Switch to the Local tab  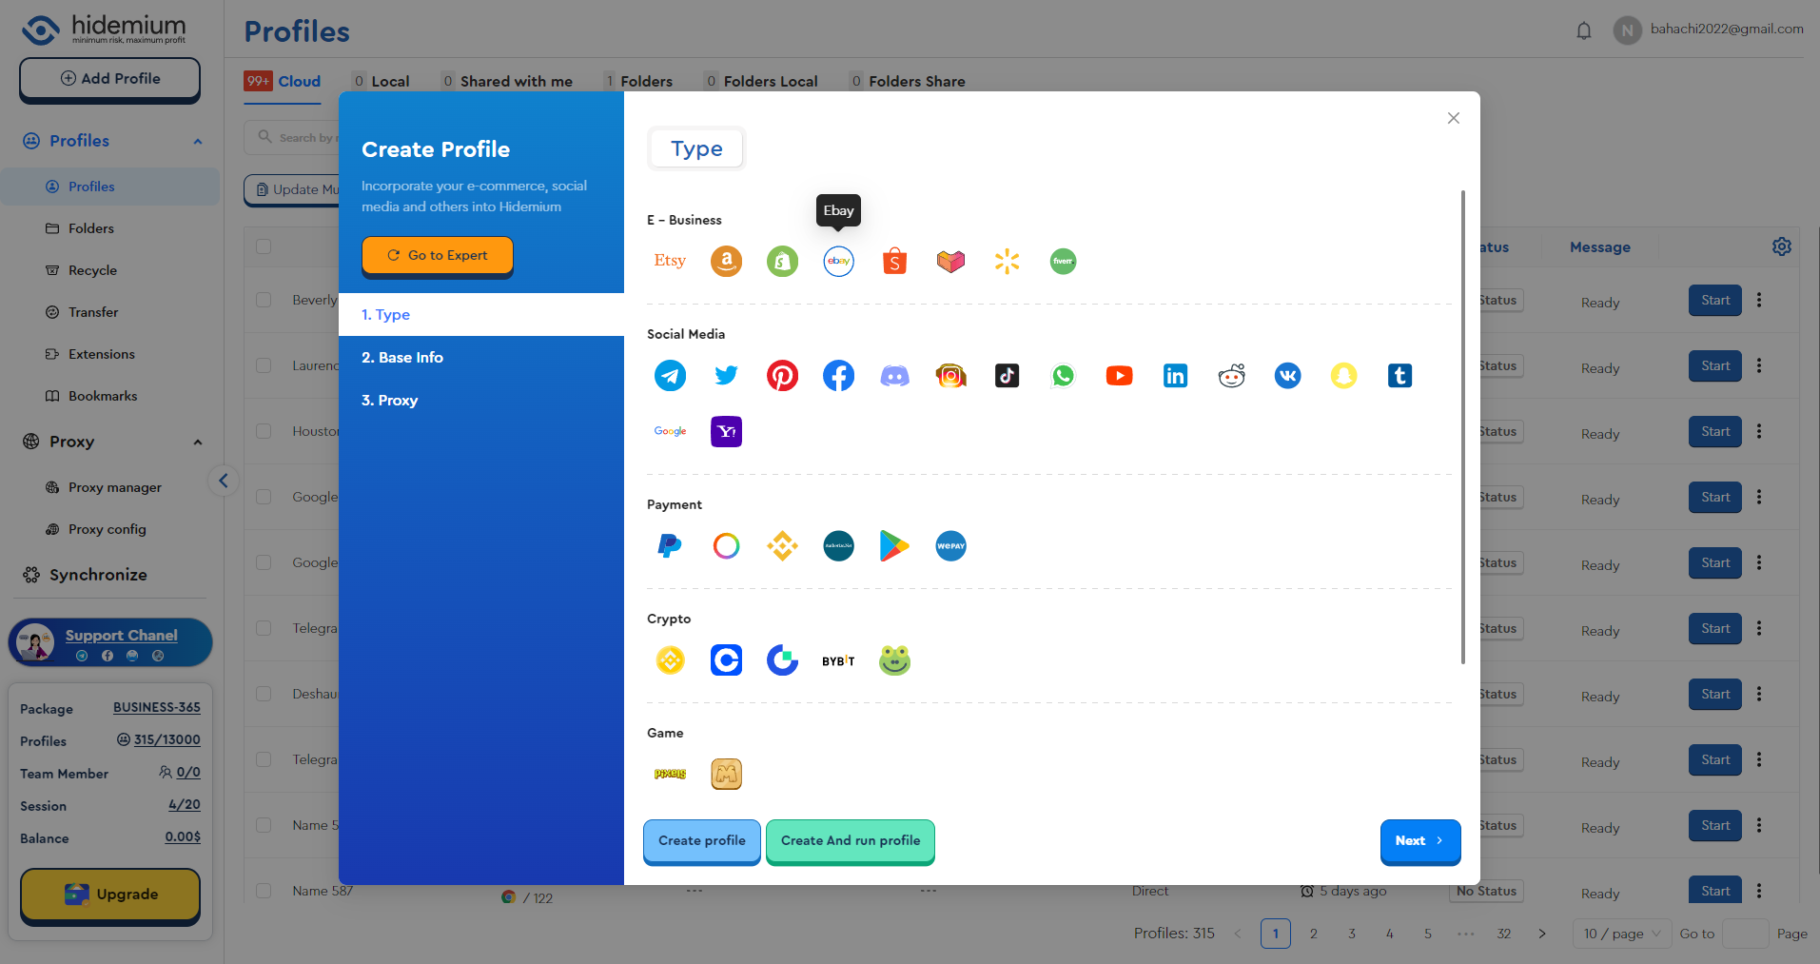pos(382,81)
